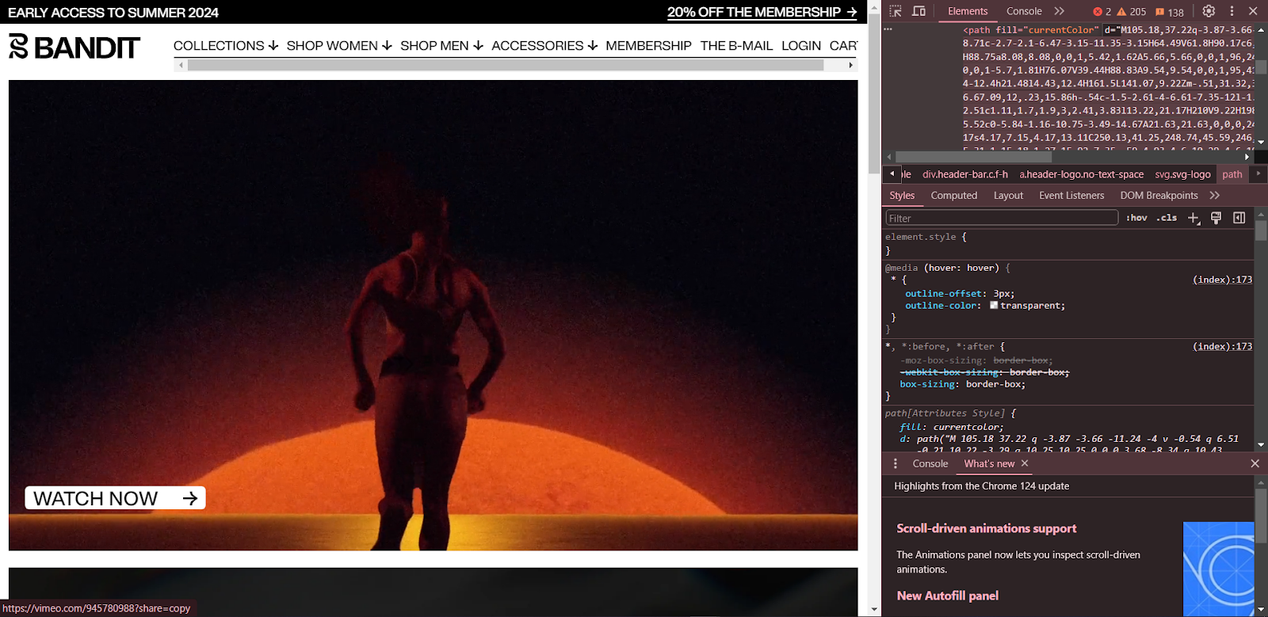Show more styles sidebar tabs
Viewport: 1268px width, 617px height.
coord(1215,196)
